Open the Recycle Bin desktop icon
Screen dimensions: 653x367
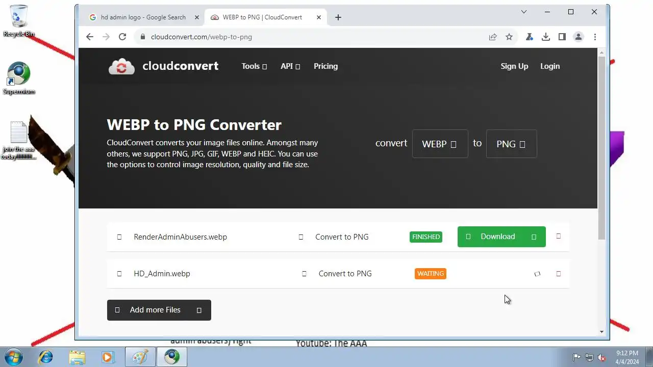(19, 21)
